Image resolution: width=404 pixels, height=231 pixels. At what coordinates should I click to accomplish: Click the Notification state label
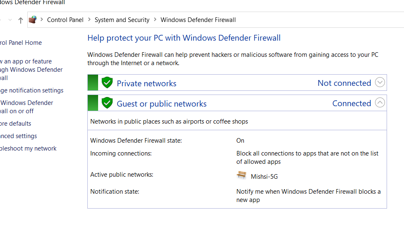pyautogui.click(x=115, y=192)
